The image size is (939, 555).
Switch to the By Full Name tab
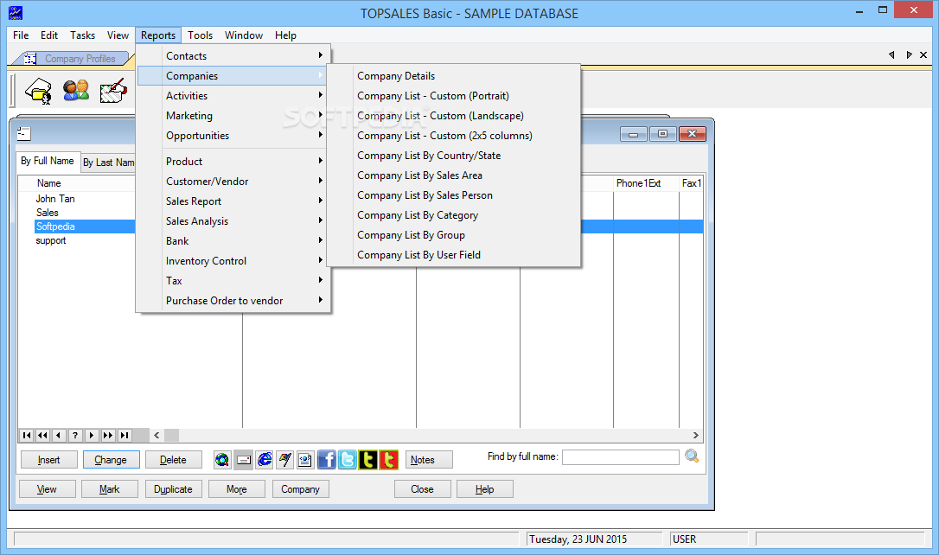tap(48, 161)
